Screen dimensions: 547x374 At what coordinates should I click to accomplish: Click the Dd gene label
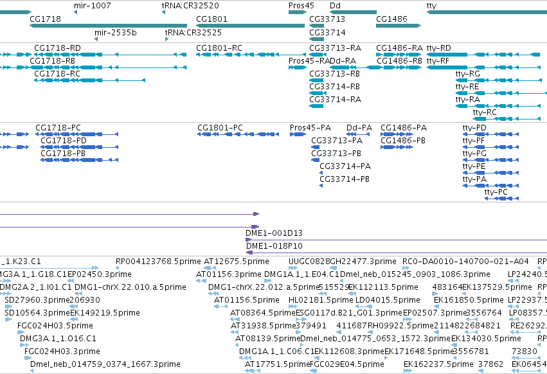tap(335, 6)
